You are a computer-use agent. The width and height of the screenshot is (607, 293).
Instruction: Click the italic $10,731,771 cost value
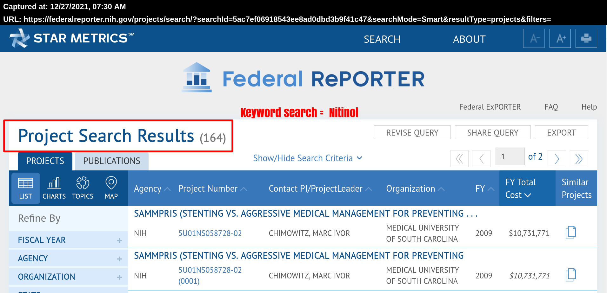click(x=529, y=276)
